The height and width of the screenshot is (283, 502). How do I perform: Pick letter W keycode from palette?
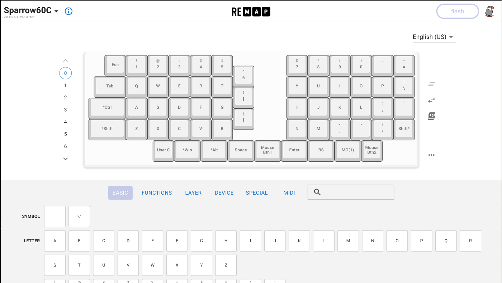(x=152, y=265)
